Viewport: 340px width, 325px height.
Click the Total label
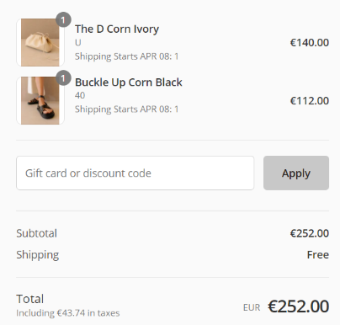click(x=30, y=299)
